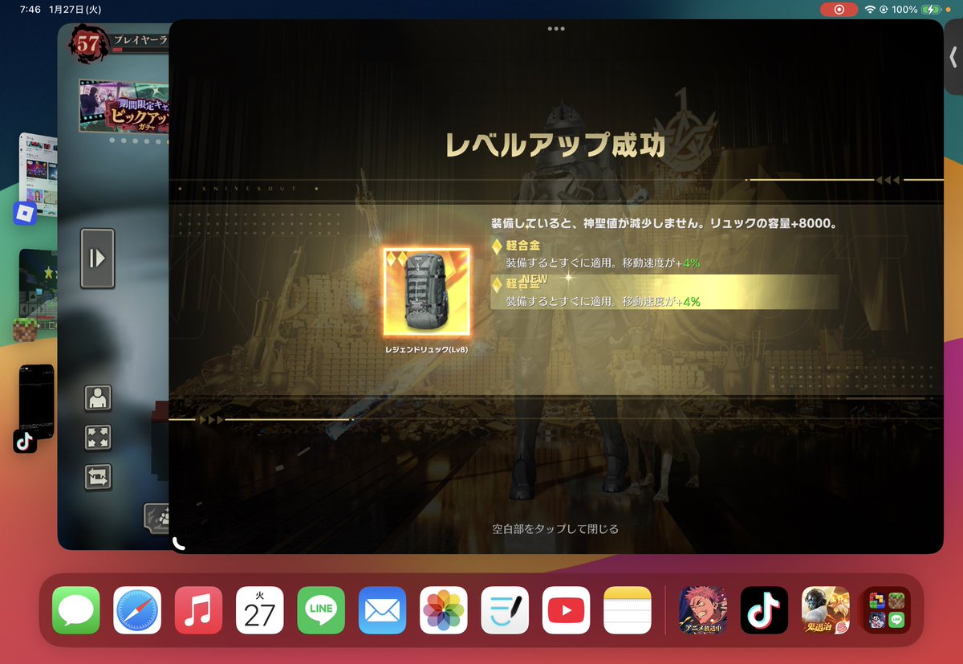The image size is (963, 664).
Task: Tap the team group icon in back window
Action: pyautogui.click(x=157, y=518)
